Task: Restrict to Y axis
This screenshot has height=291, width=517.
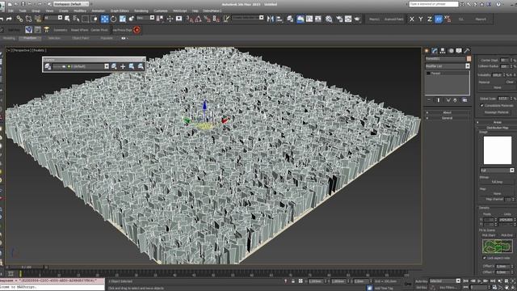Action: (x=421, y=19)
